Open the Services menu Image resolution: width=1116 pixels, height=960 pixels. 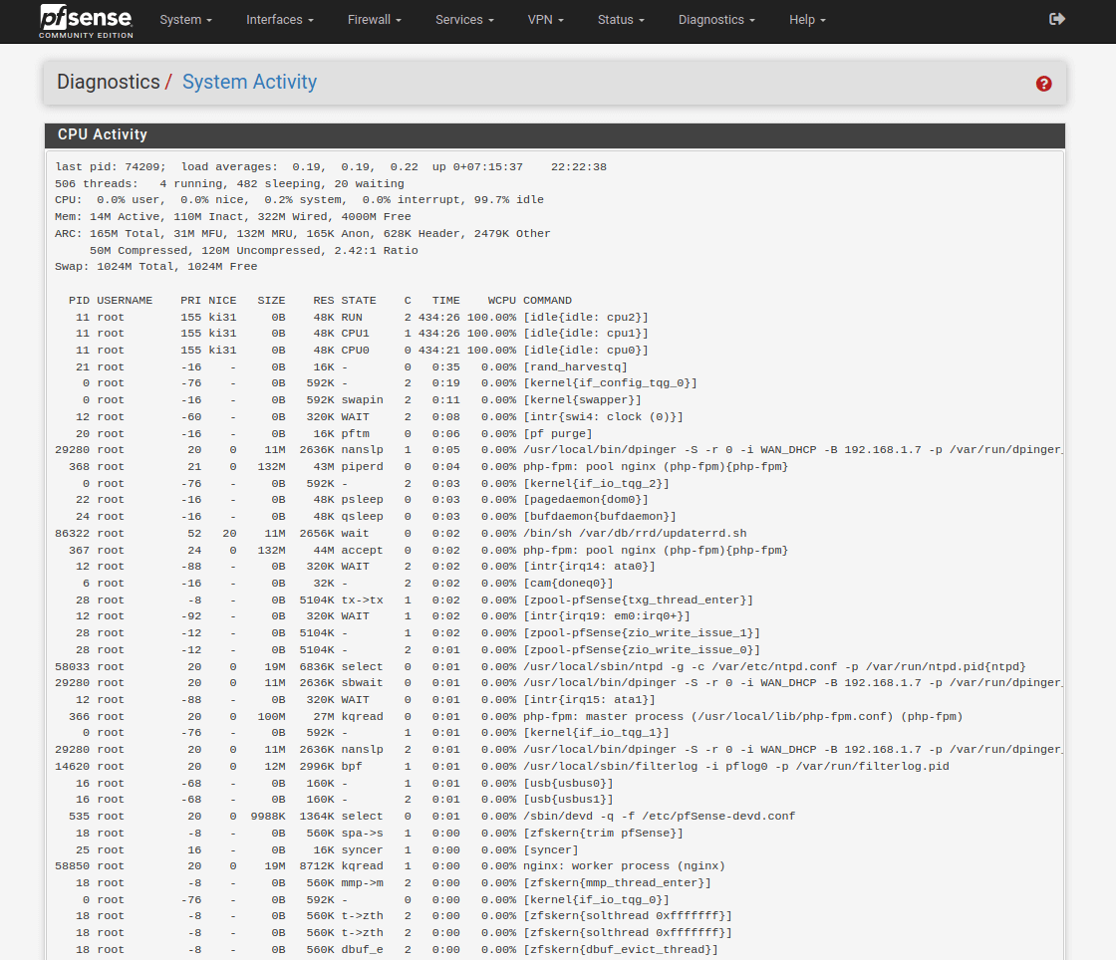(x=465, y=20)
